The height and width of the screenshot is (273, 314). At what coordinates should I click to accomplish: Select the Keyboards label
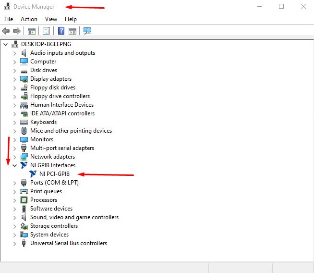(x=44, y=122)
